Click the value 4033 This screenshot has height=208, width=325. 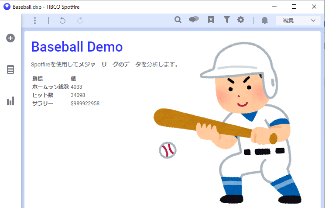(x=76, y=87)
